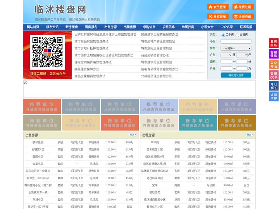
Task: Open the 地税局家属院 rental listing
Action: [x=155, y=178]
